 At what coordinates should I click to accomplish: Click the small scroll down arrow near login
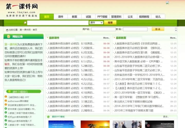[x=176, y=31]
